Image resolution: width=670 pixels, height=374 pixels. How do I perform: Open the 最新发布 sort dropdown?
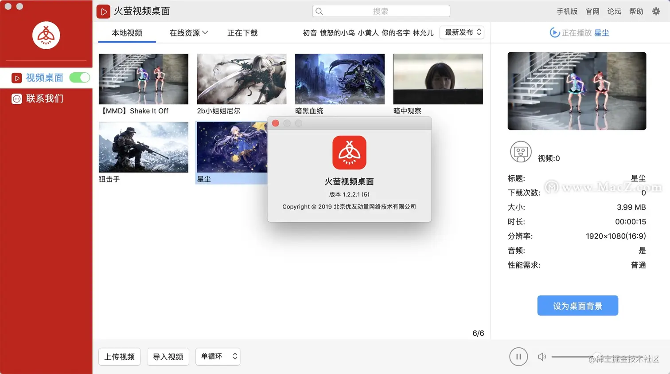[x=462, y=32]
